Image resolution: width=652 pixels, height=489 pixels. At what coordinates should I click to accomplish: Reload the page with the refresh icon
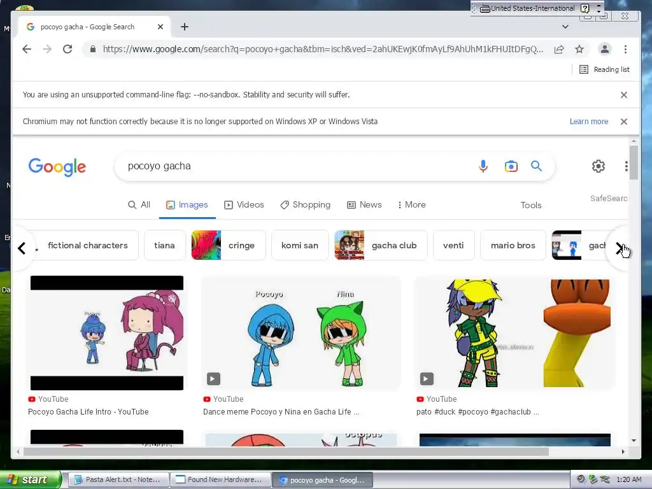(67, 49)
